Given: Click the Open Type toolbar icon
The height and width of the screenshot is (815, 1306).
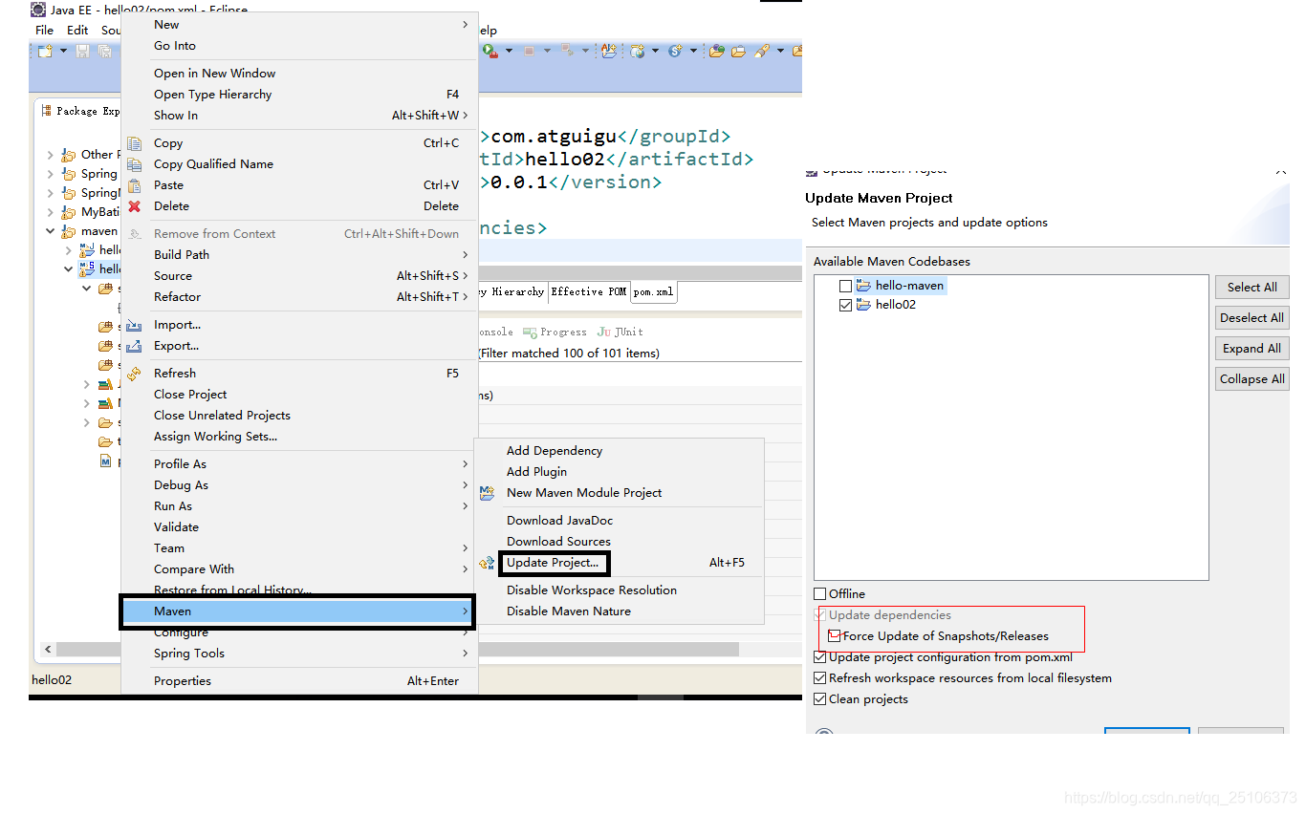Looking at the screenshot, I should point(608,51).
